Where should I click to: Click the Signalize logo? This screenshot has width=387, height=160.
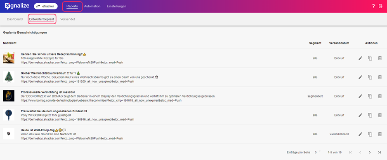click(17, 6)
